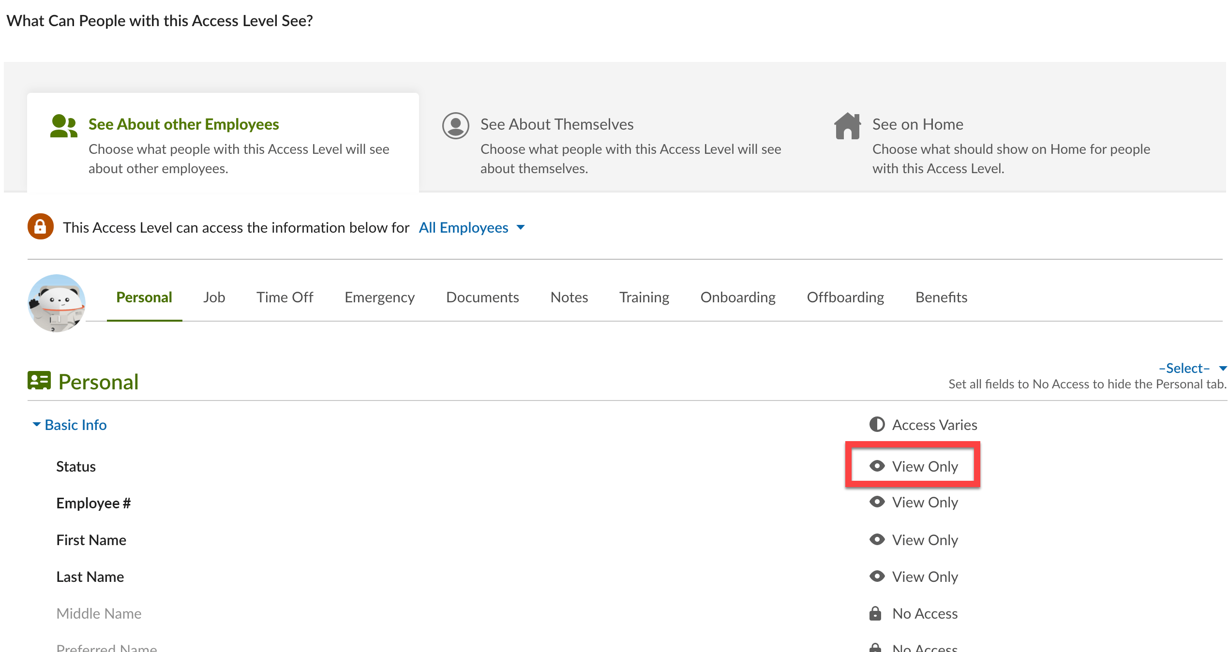Click the half-circle Access Varies icon
Image resolution: width=1229 pixels, height=652 pixels.
[x=877, y=424]
